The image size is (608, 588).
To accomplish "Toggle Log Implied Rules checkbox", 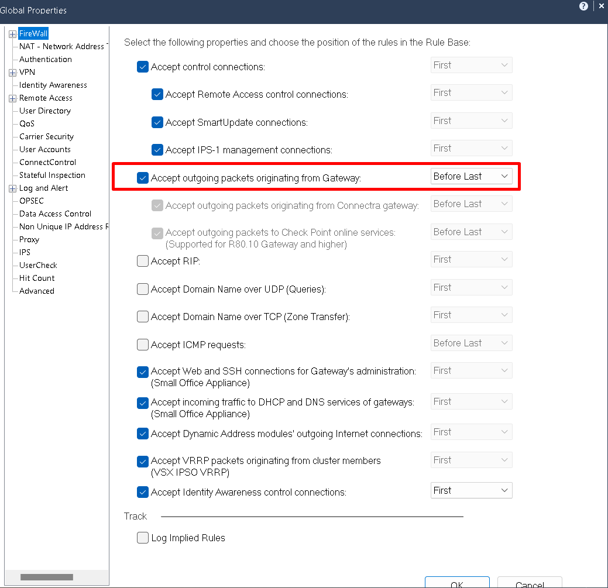I will tap(143, 538).
